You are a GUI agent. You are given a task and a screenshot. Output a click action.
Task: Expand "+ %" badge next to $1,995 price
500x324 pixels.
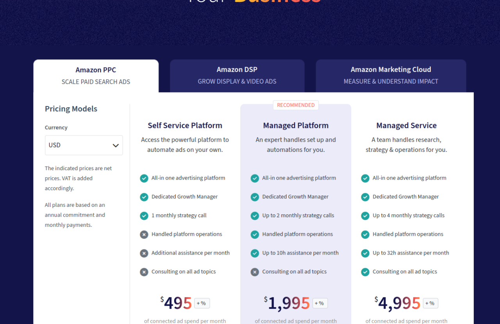[320, 303]
